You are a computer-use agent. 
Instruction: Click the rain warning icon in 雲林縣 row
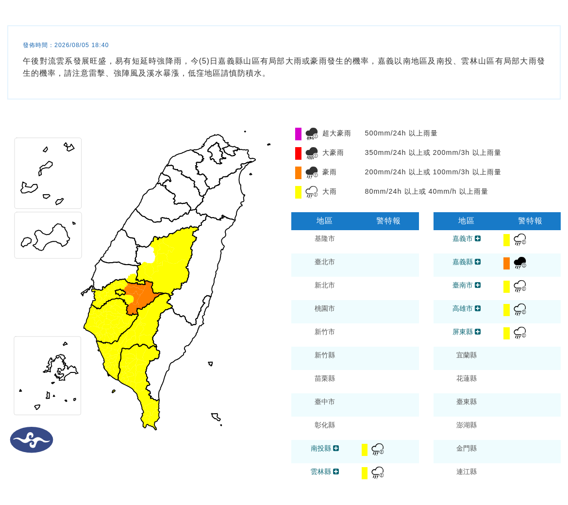tap(378, 473)
